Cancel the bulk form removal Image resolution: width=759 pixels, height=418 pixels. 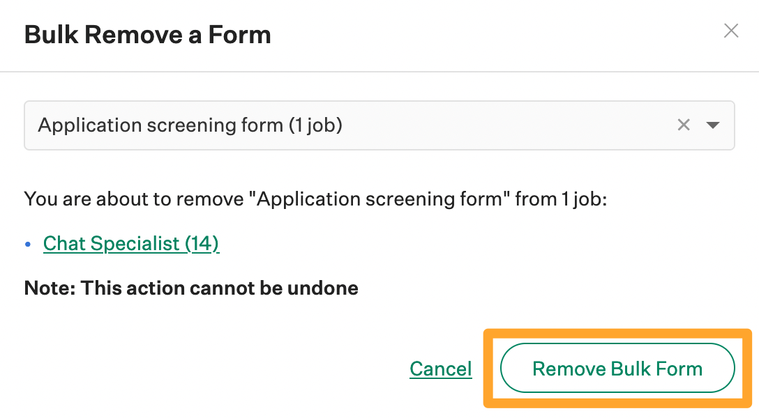[441, 369]
